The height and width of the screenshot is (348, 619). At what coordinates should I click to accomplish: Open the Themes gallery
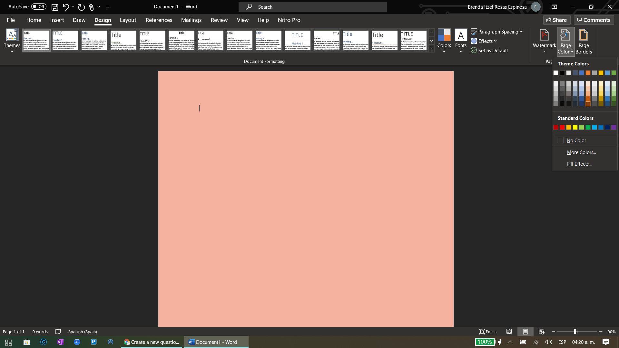tap(12, 40)
